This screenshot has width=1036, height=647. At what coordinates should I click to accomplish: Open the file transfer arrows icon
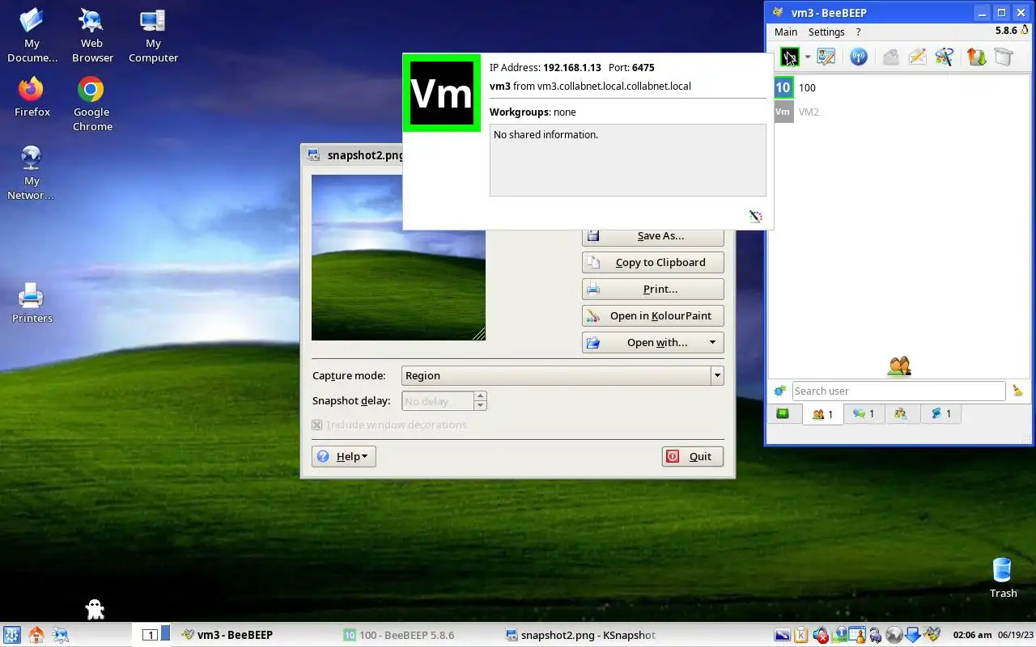pos(977,57)
